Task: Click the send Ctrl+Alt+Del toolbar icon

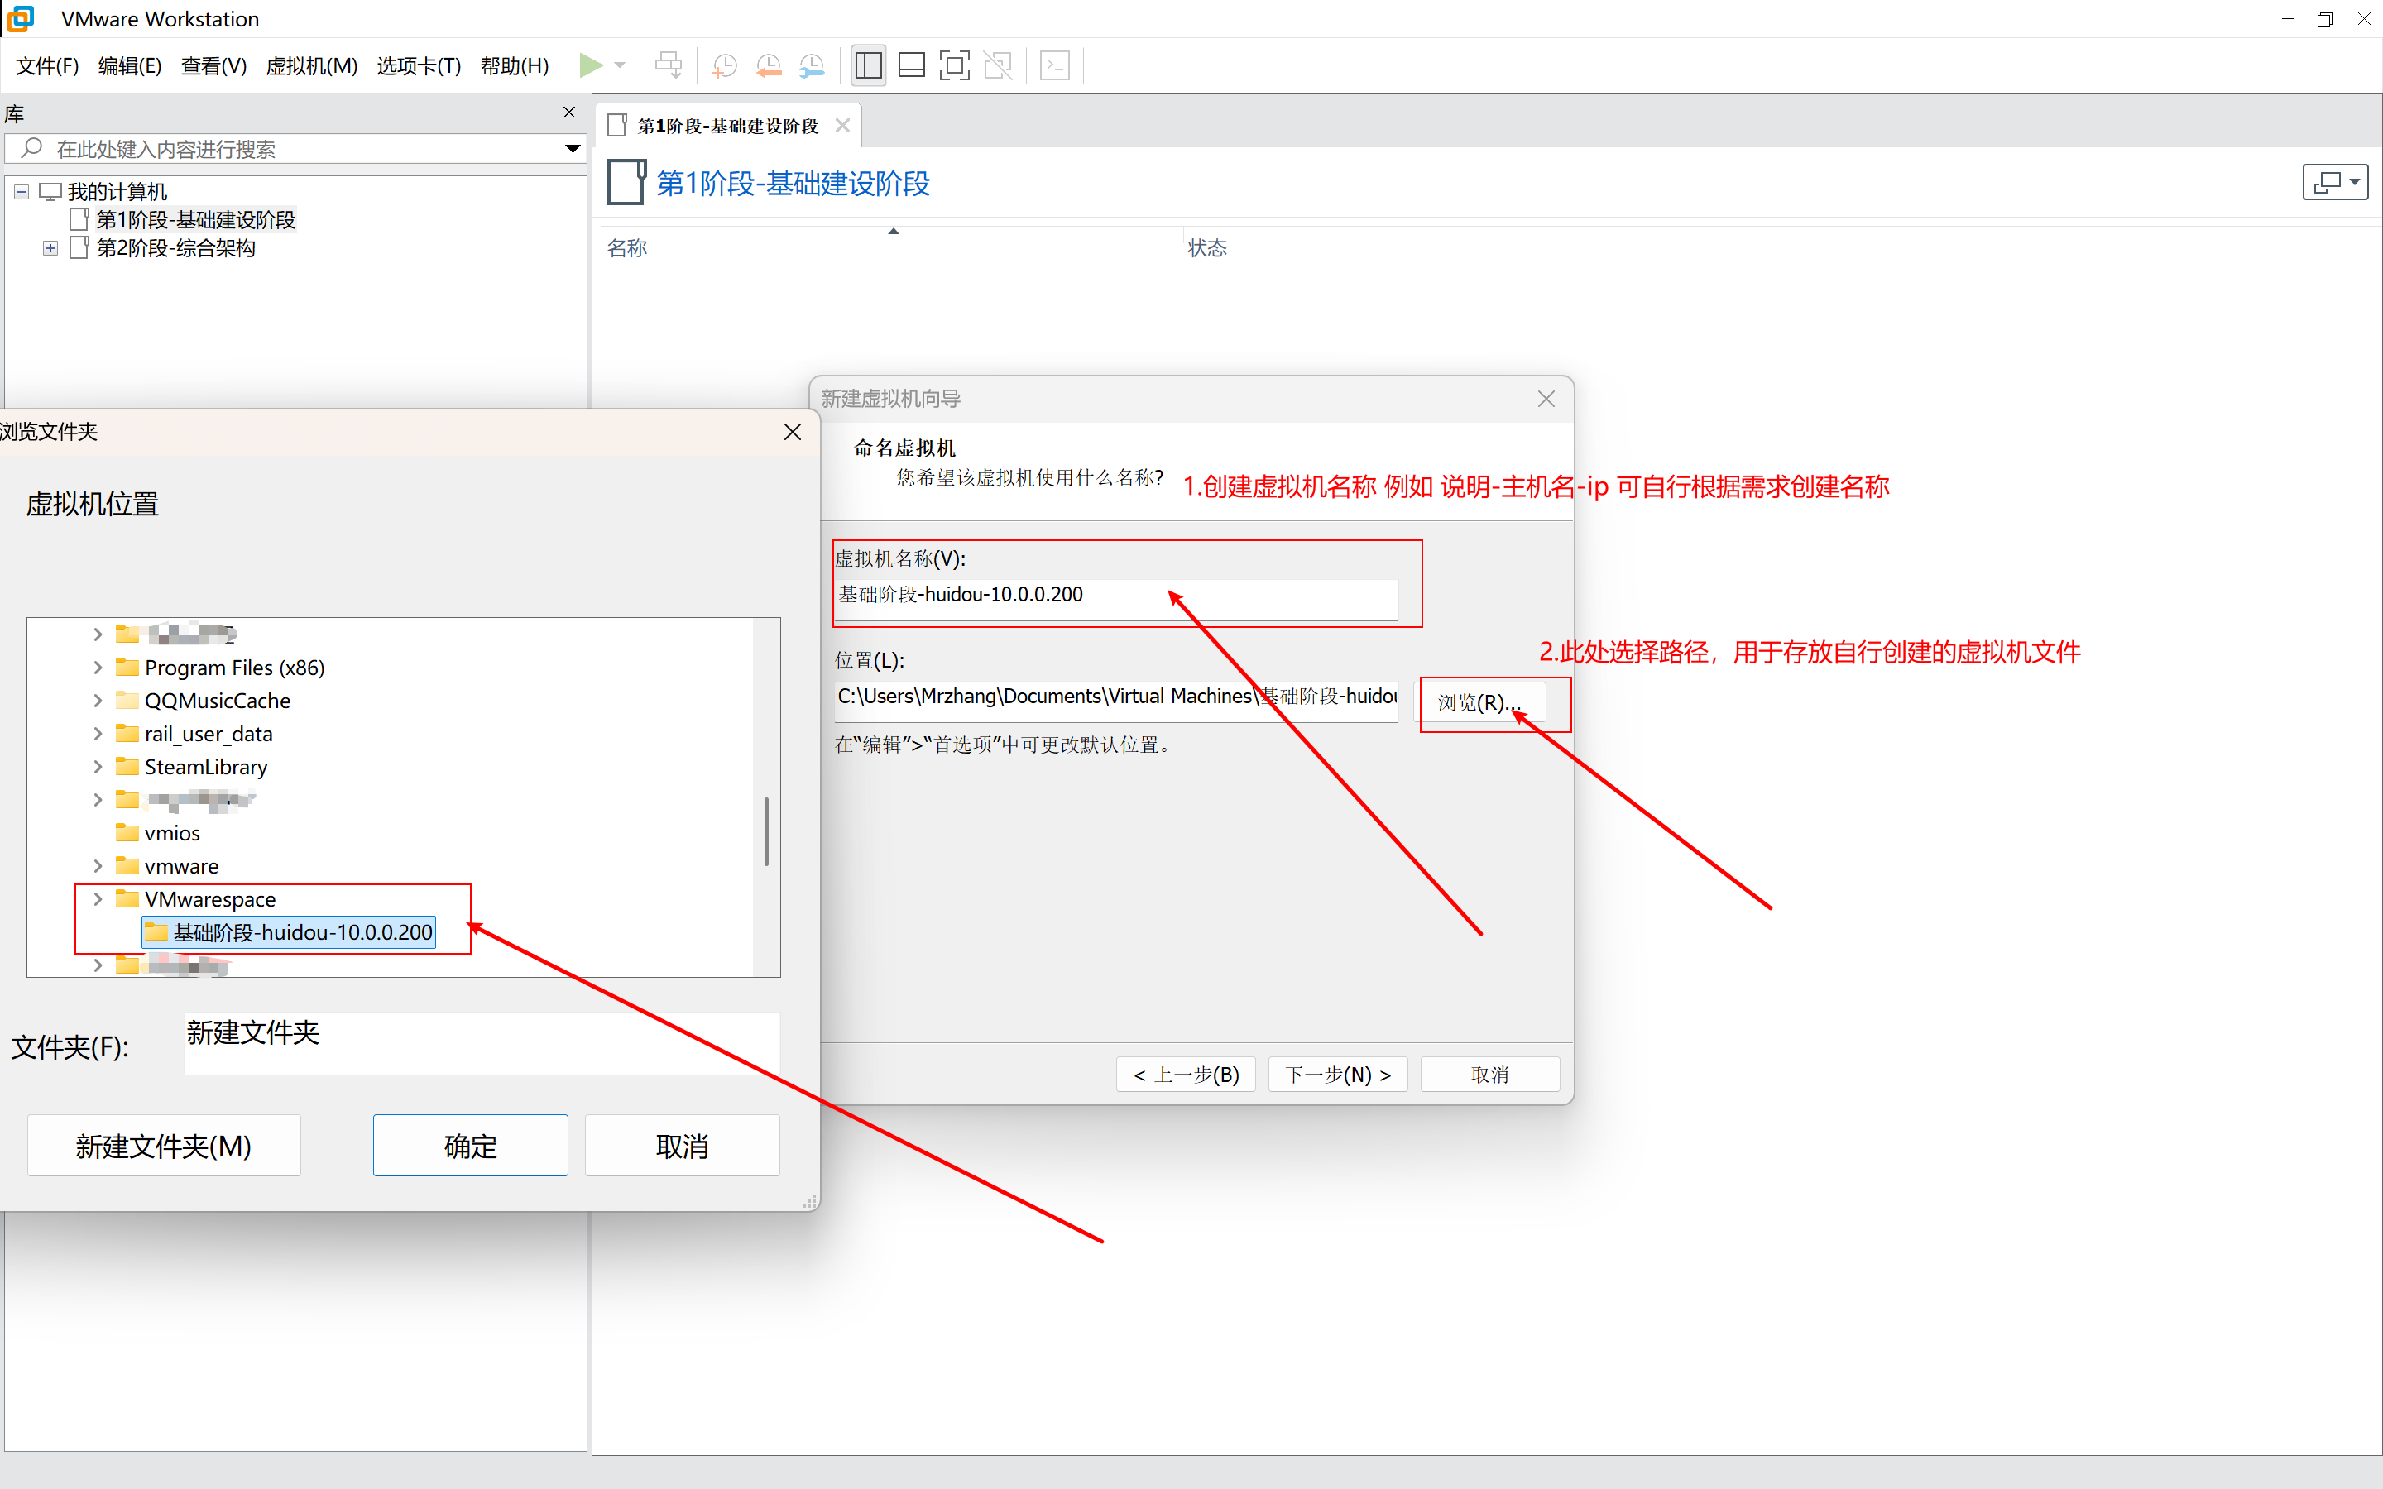Action: pyautogui.click(x=669, y=66)
